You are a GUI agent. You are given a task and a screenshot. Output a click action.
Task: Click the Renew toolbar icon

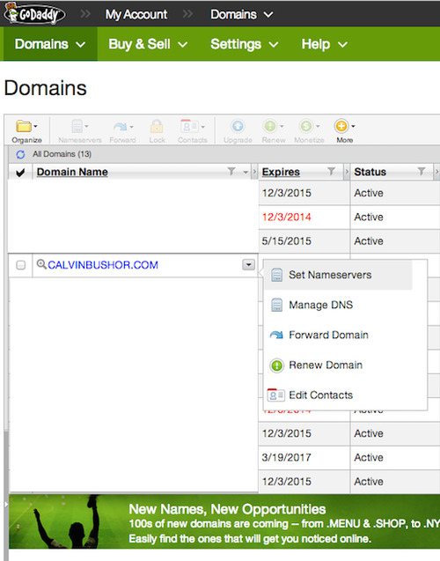[x=270, y=126]
